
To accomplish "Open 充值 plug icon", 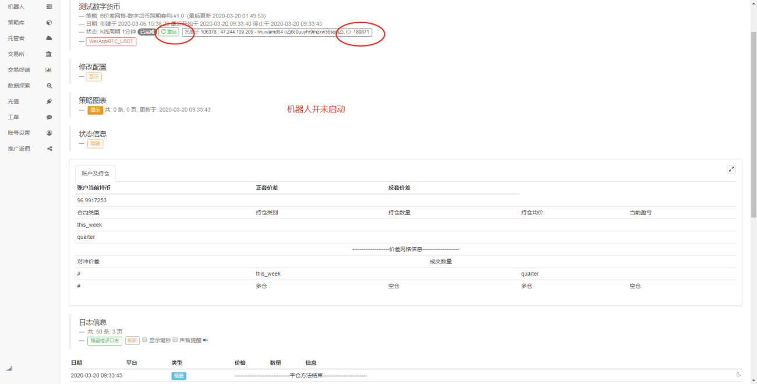I will pos(49,101).
